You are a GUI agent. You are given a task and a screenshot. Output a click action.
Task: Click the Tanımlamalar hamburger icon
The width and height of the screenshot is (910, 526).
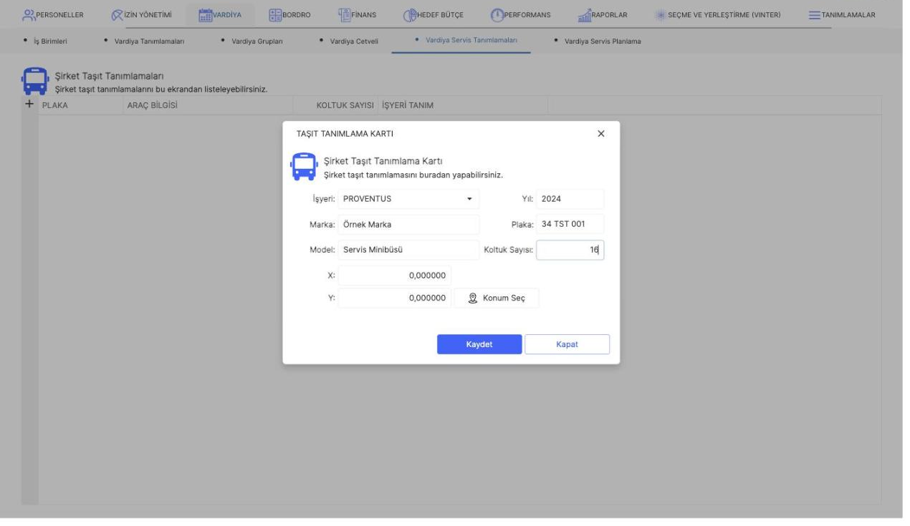coord(814,15)
